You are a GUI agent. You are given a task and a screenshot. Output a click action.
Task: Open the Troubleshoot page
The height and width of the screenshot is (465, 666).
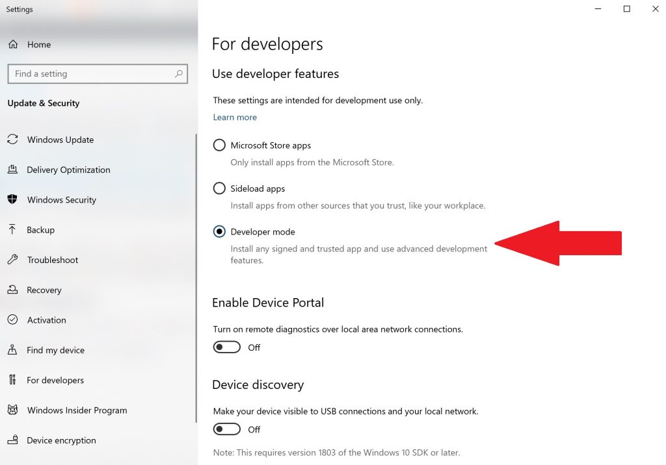coord(53,260)
